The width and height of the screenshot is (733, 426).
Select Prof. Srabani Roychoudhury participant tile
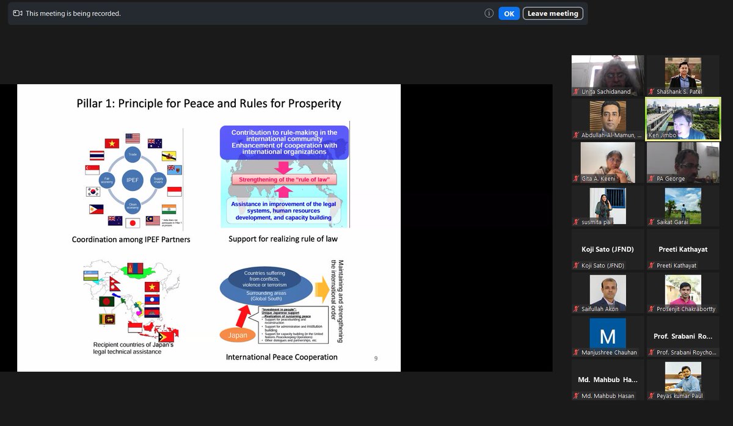click(x=683, y=336)
